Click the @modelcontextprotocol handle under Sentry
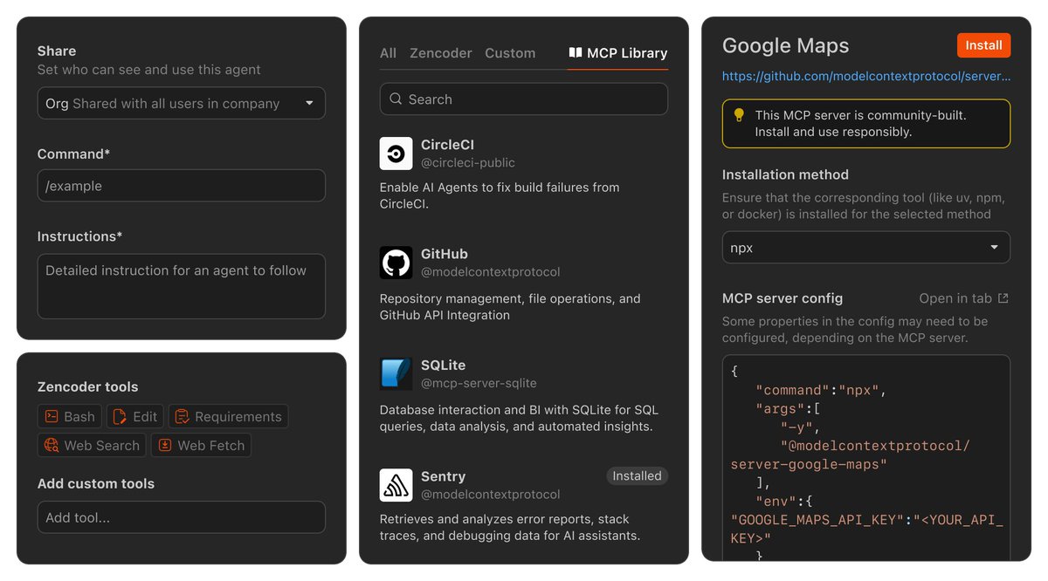The height and width of the screenshot is (581, 1048). (491, 495)
